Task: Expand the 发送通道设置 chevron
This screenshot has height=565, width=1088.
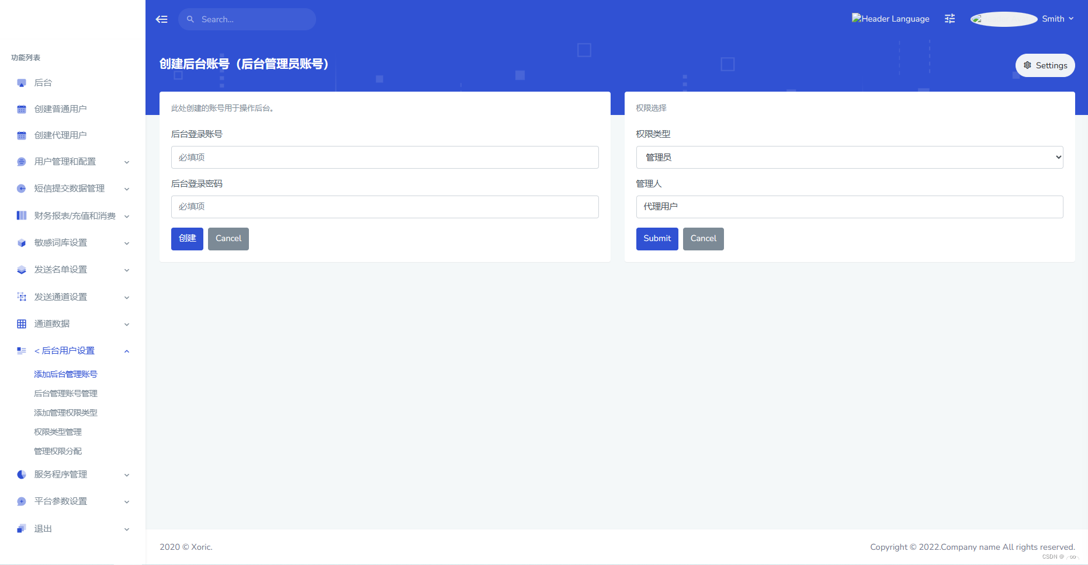Action: click(127, 298)
